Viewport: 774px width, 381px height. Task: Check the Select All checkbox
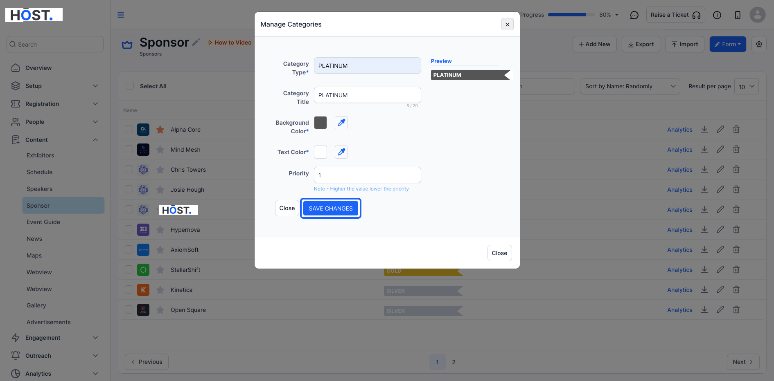click(x=130, y=86)
